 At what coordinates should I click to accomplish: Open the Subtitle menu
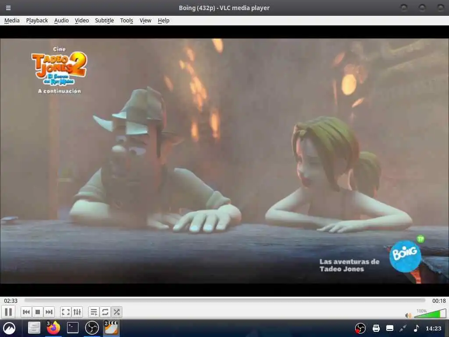[x=104, y=20]
